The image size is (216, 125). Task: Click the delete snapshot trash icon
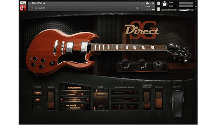[x=141, y=8]
